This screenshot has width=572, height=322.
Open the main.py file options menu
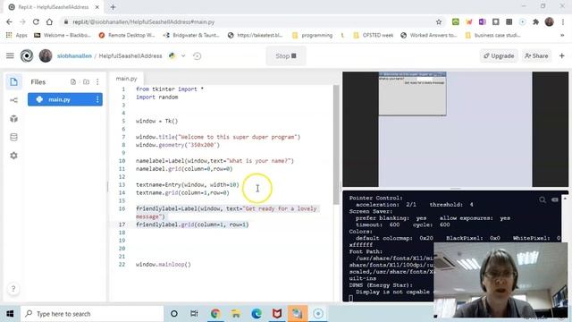(97, 99)
